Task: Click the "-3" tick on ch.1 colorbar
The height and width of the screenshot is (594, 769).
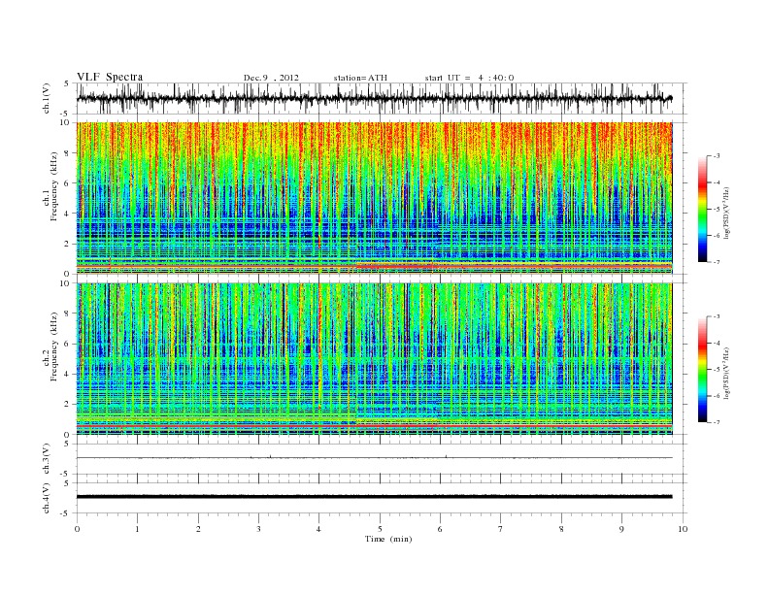Action: pos(717,156)
